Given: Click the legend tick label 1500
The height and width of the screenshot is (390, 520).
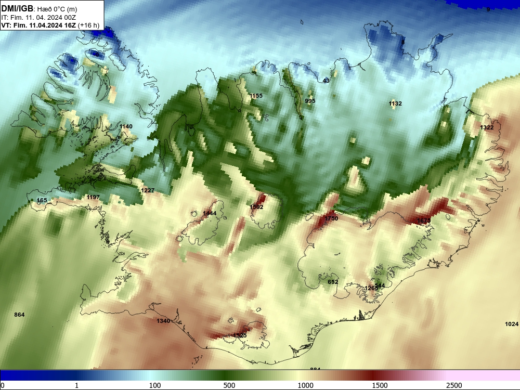Looking at the screenshot, I should coord(380,385).
